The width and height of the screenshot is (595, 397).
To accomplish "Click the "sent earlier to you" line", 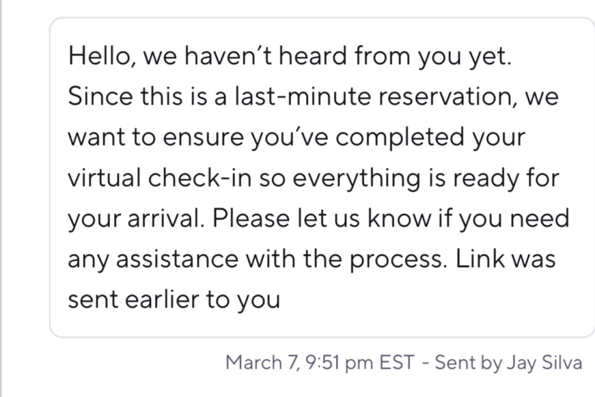I will click(x=173, y=300).
